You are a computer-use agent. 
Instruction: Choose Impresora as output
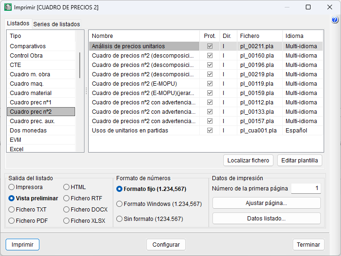[x=12, y=187]
